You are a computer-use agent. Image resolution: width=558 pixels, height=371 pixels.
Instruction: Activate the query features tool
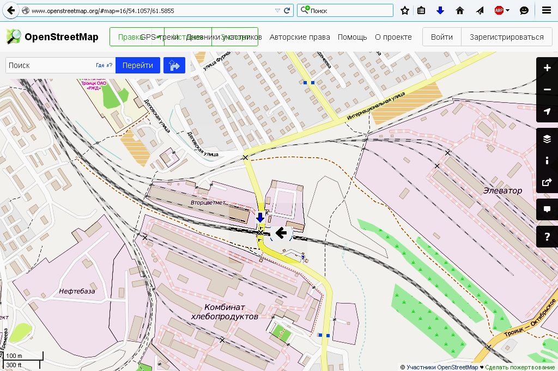coord(547,237)
